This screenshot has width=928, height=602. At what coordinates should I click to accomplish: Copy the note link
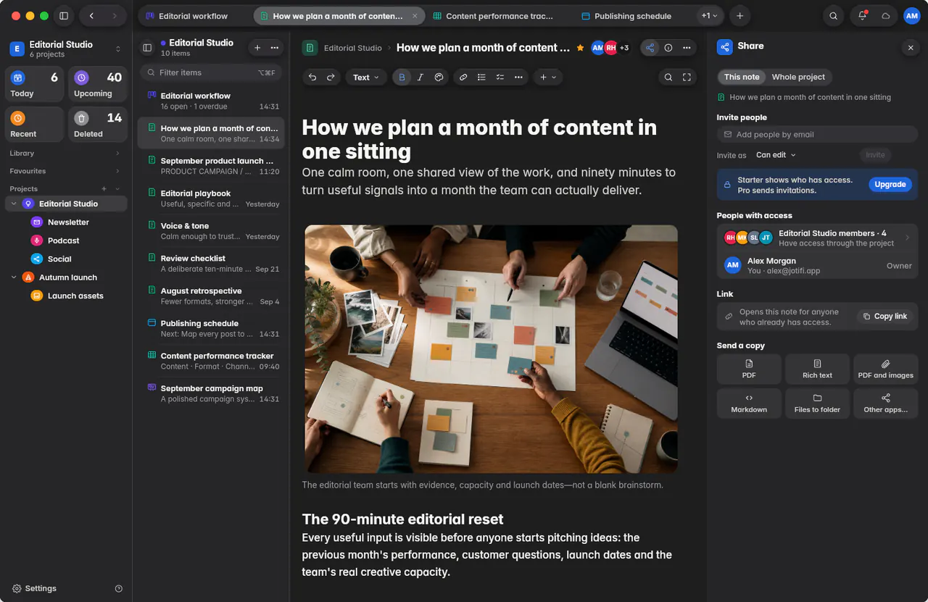(x=885, y=317)
